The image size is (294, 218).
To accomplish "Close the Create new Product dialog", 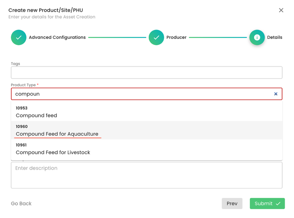I will coord(281,10).
